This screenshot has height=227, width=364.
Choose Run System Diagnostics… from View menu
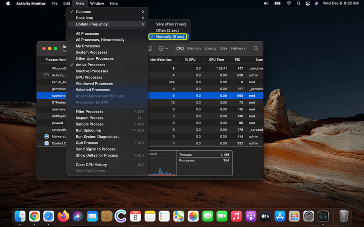tap(98, 136)
